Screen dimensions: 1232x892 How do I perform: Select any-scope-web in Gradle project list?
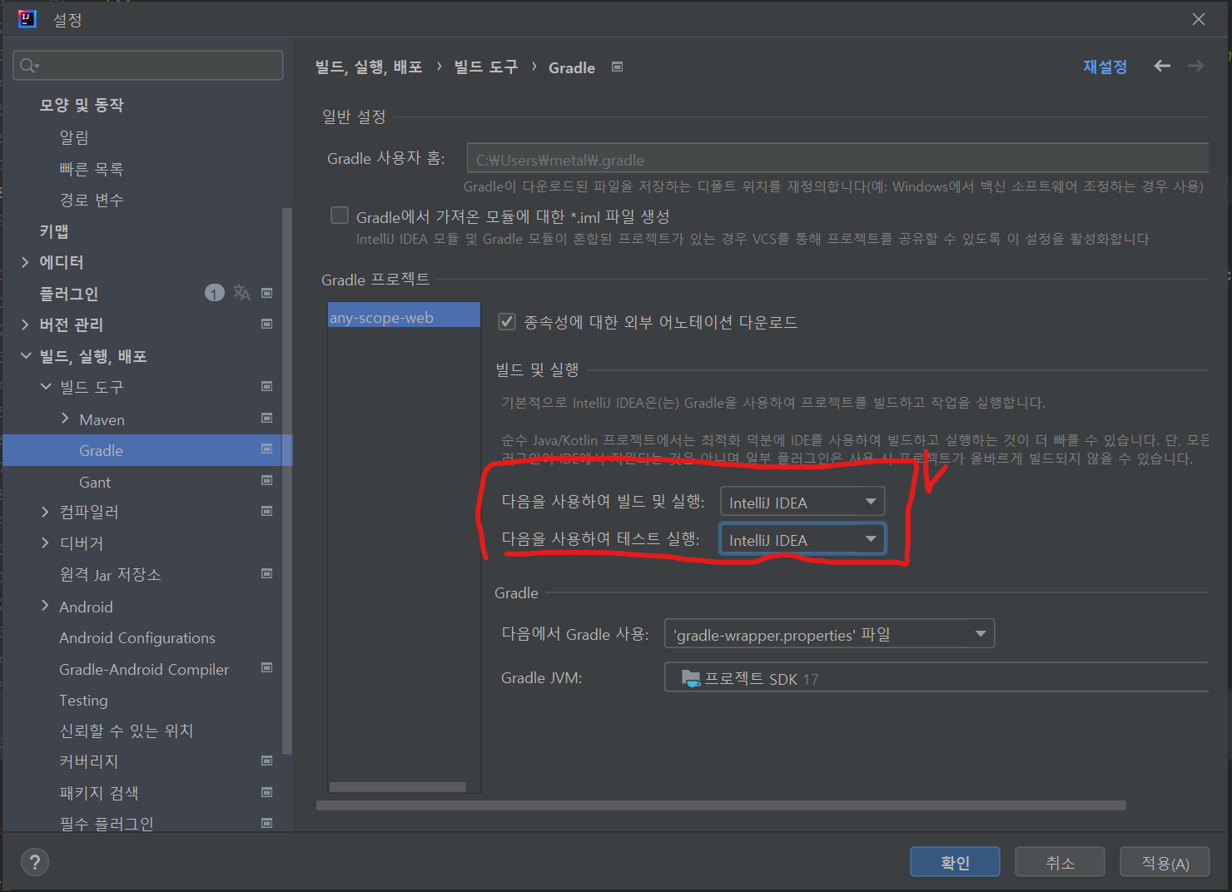(404, 317)
